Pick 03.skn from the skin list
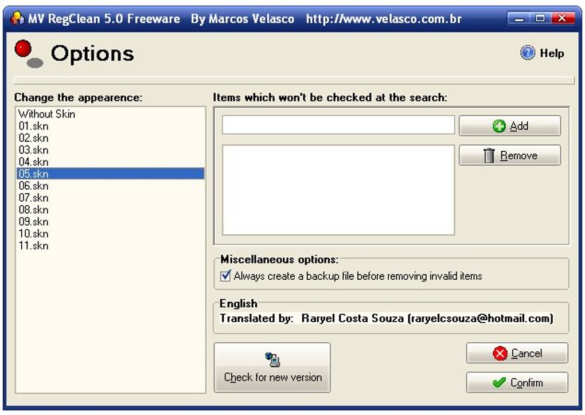Viewport: 585px width, 415px height. coord(111,150)
